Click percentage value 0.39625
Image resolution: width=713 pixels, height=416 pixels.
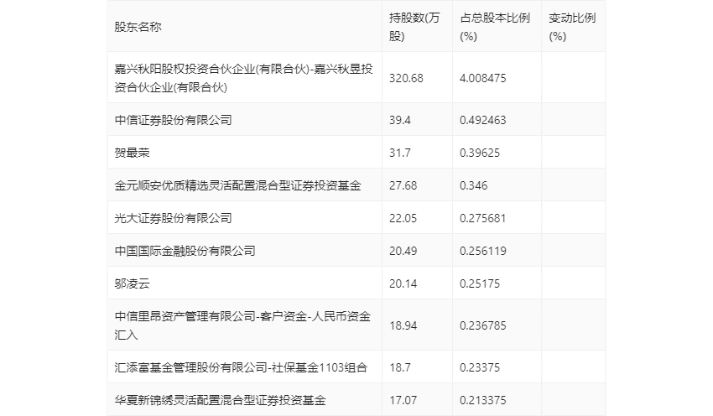pyautogui.click(x=480, y=153)
